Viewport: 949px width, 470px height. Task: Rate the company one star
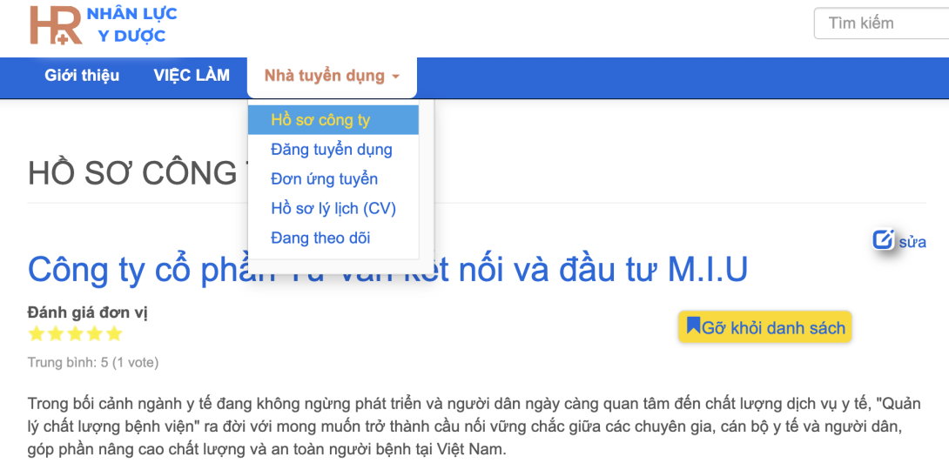point(37,334)
